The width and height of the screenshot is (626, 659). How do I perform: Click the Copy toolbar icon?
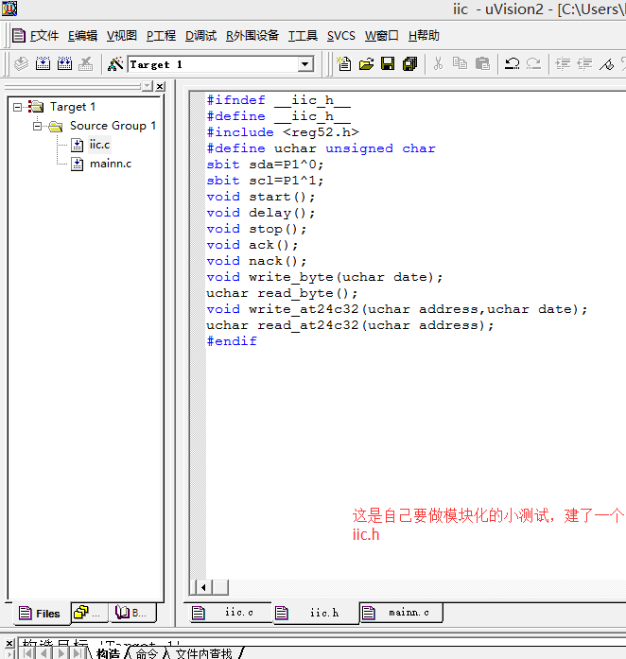[460, 64]
